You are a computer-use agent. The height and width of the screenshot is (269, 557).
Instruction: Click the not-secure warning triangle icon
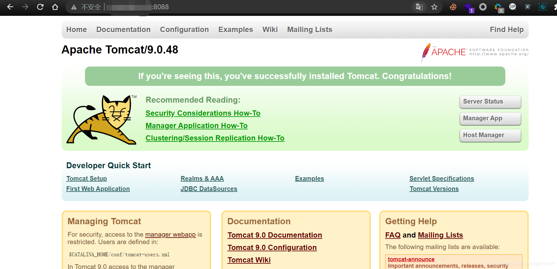[74, 7]
